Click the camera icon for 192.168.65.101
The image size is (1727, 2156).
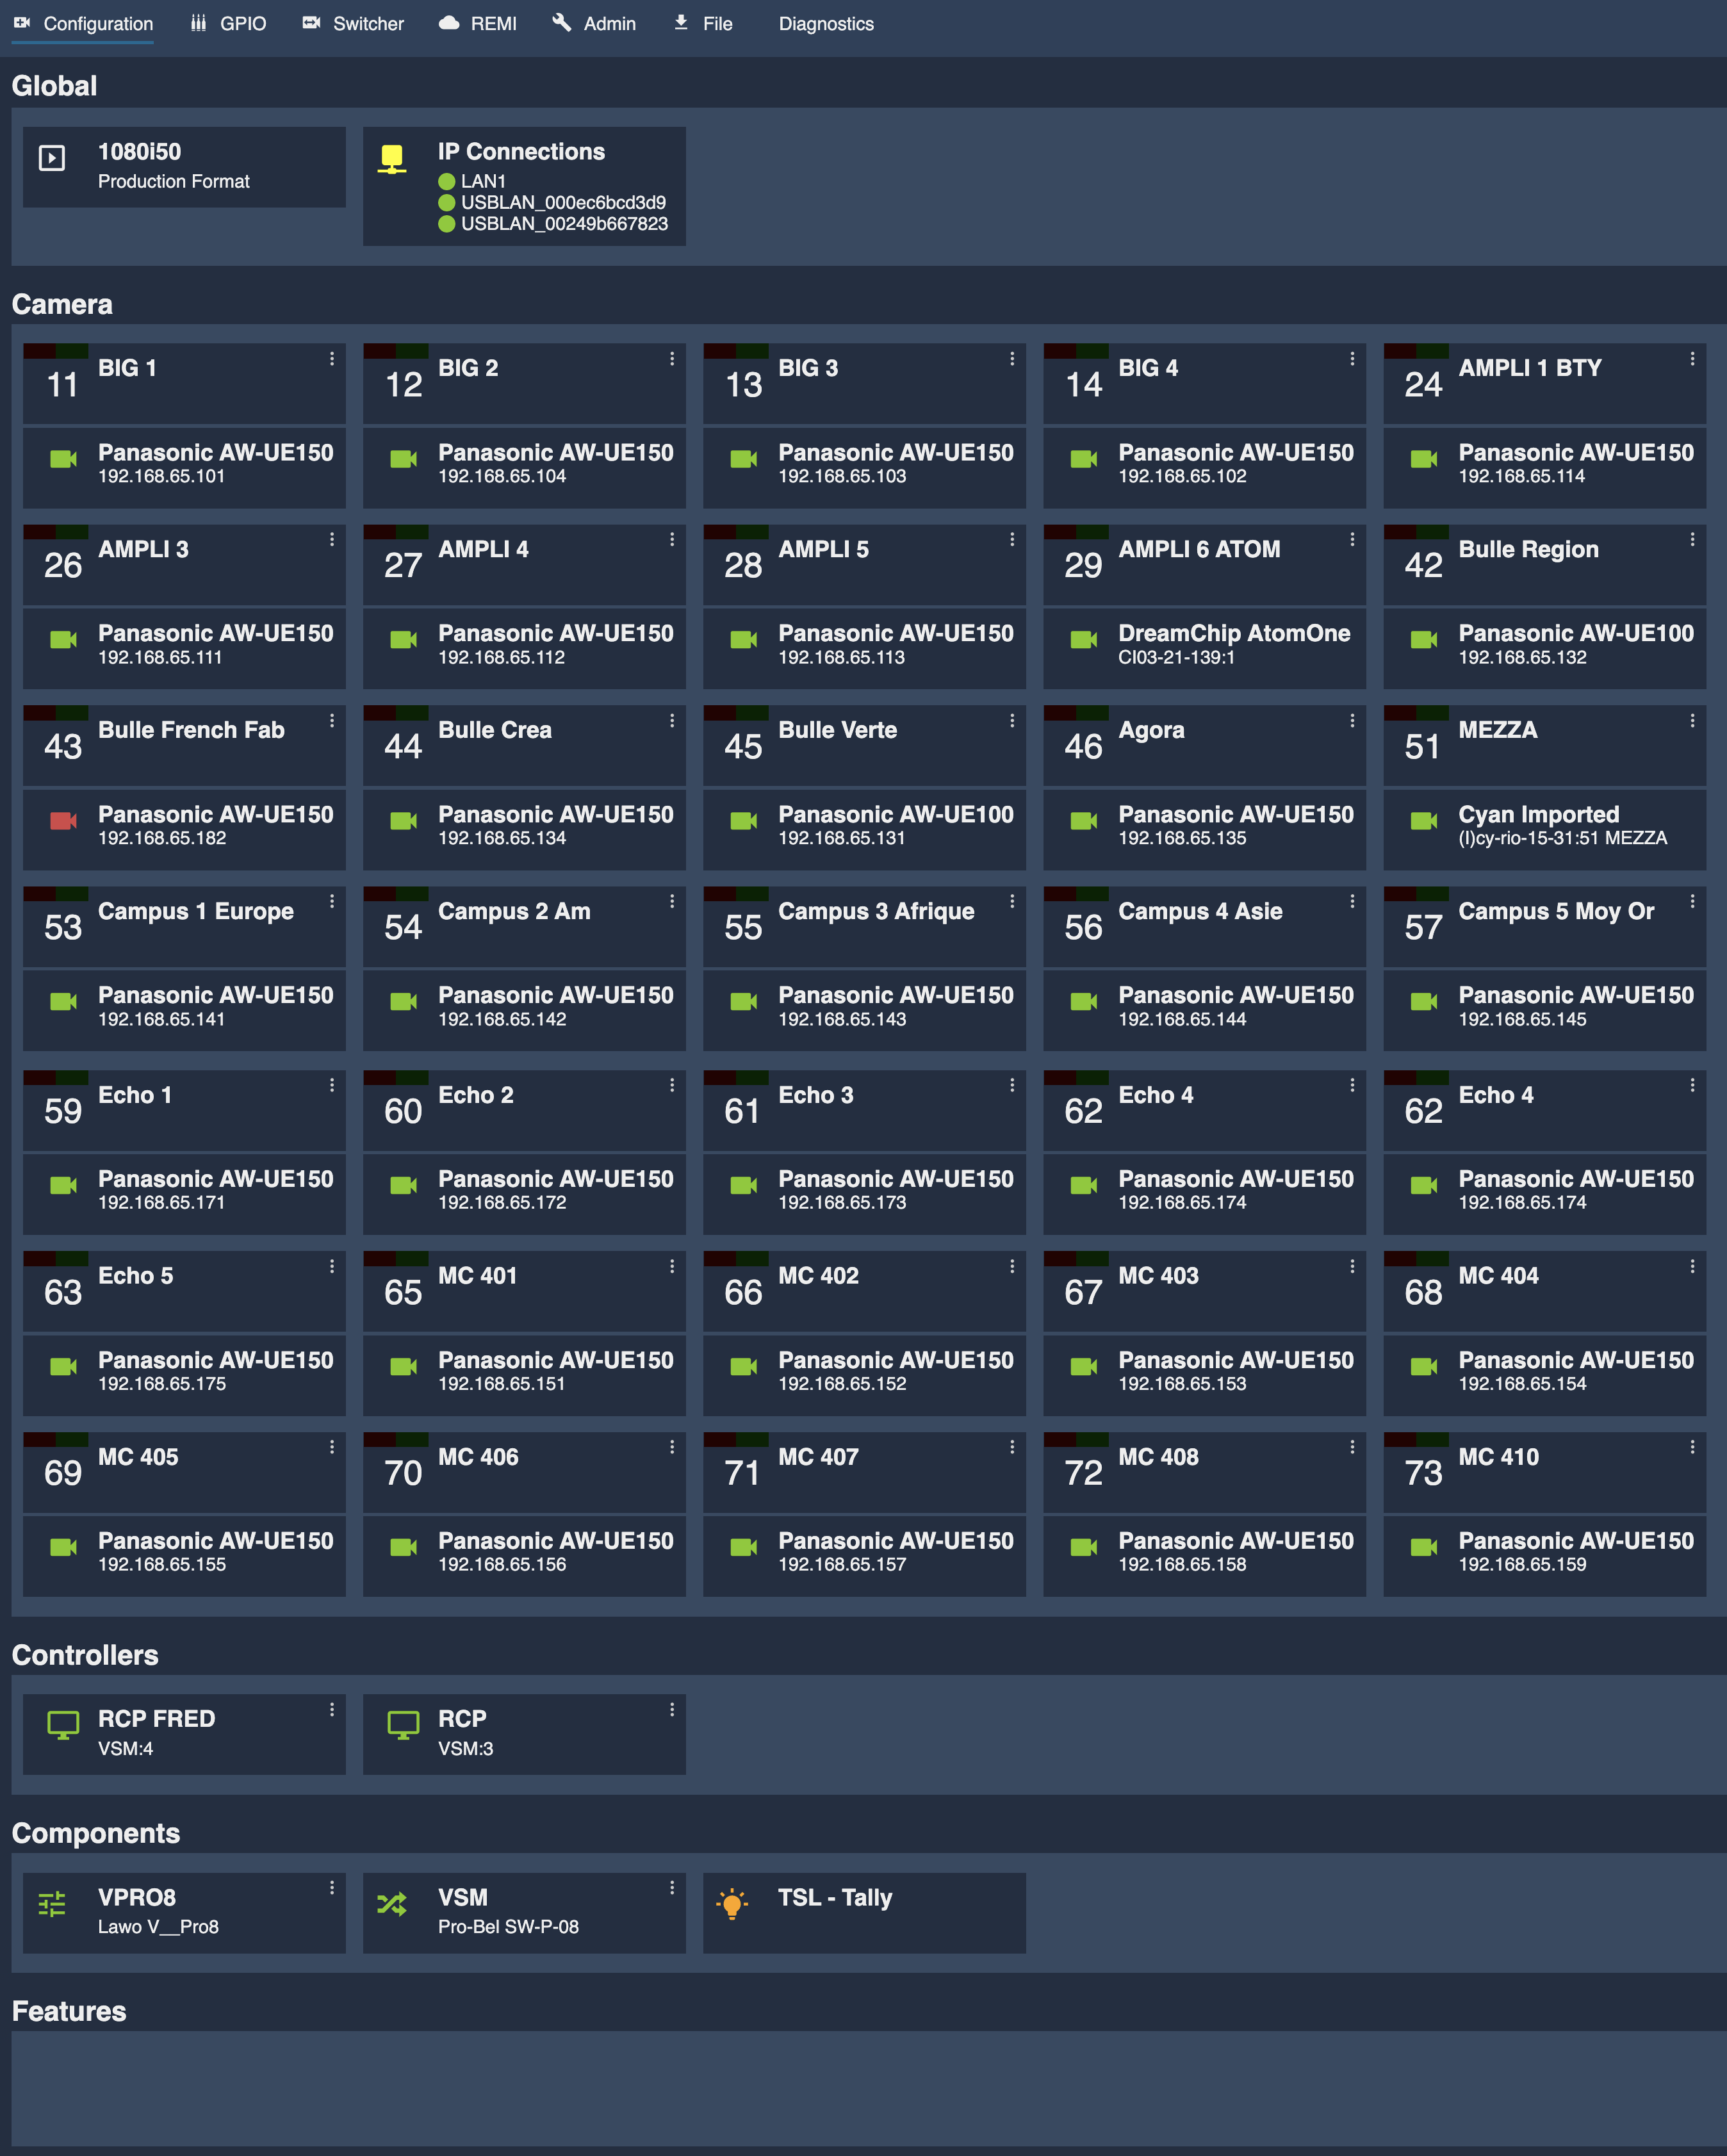[63, 459]
